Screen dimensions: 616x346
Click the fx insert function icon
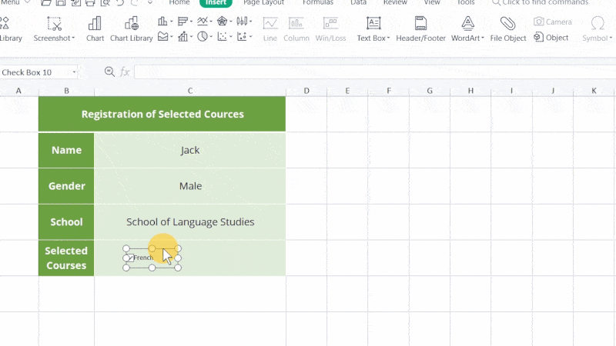[x=125, y=72]
